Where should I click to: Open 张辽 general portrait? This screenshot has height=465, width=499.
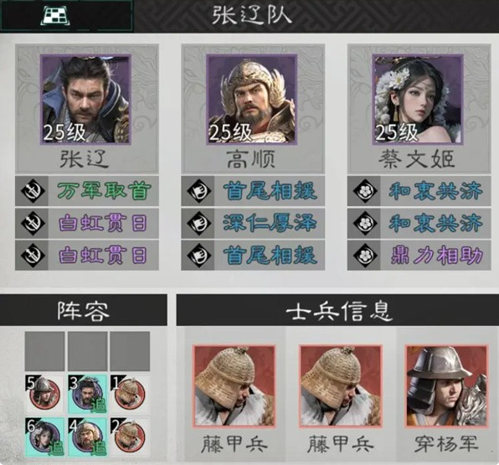85,100
